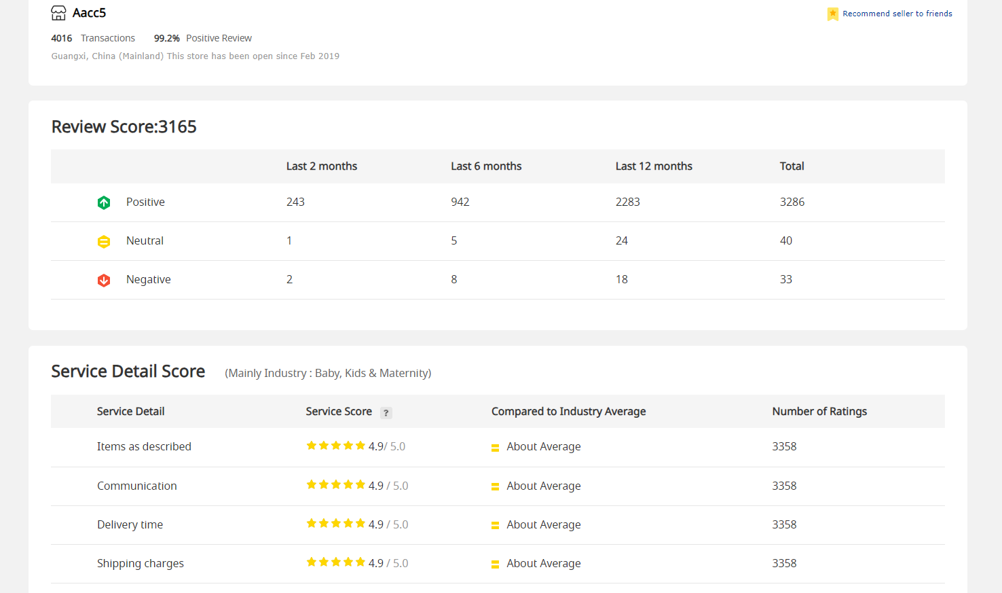The width and height of the screenshot is (1002, 593).
Task: Click the Shipping charges label
Action: pyautogui.click(x=140, y=564)
